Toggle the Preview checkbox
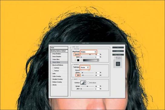Viewport: 165px width, 110px height. (x=115, y=58)
